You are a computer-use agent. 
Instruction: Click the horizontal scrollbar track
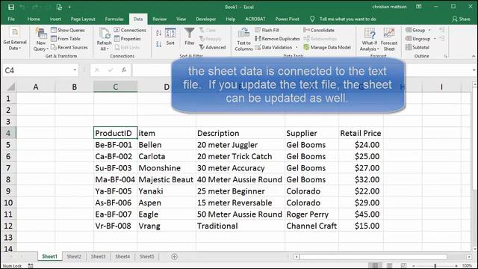point(373,257)
